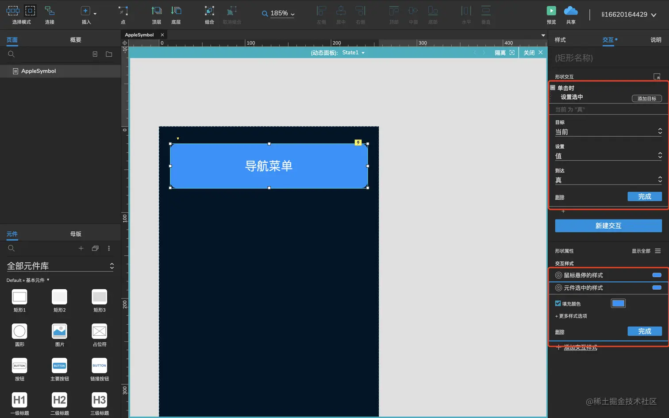Click 关闭 to close dynamic panel editing
The width and height of the screenshot is (669, 418).
click(x=533, y=53)
